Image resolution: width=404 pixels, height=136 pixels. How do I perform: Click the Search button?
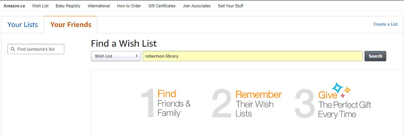(375, 56)
